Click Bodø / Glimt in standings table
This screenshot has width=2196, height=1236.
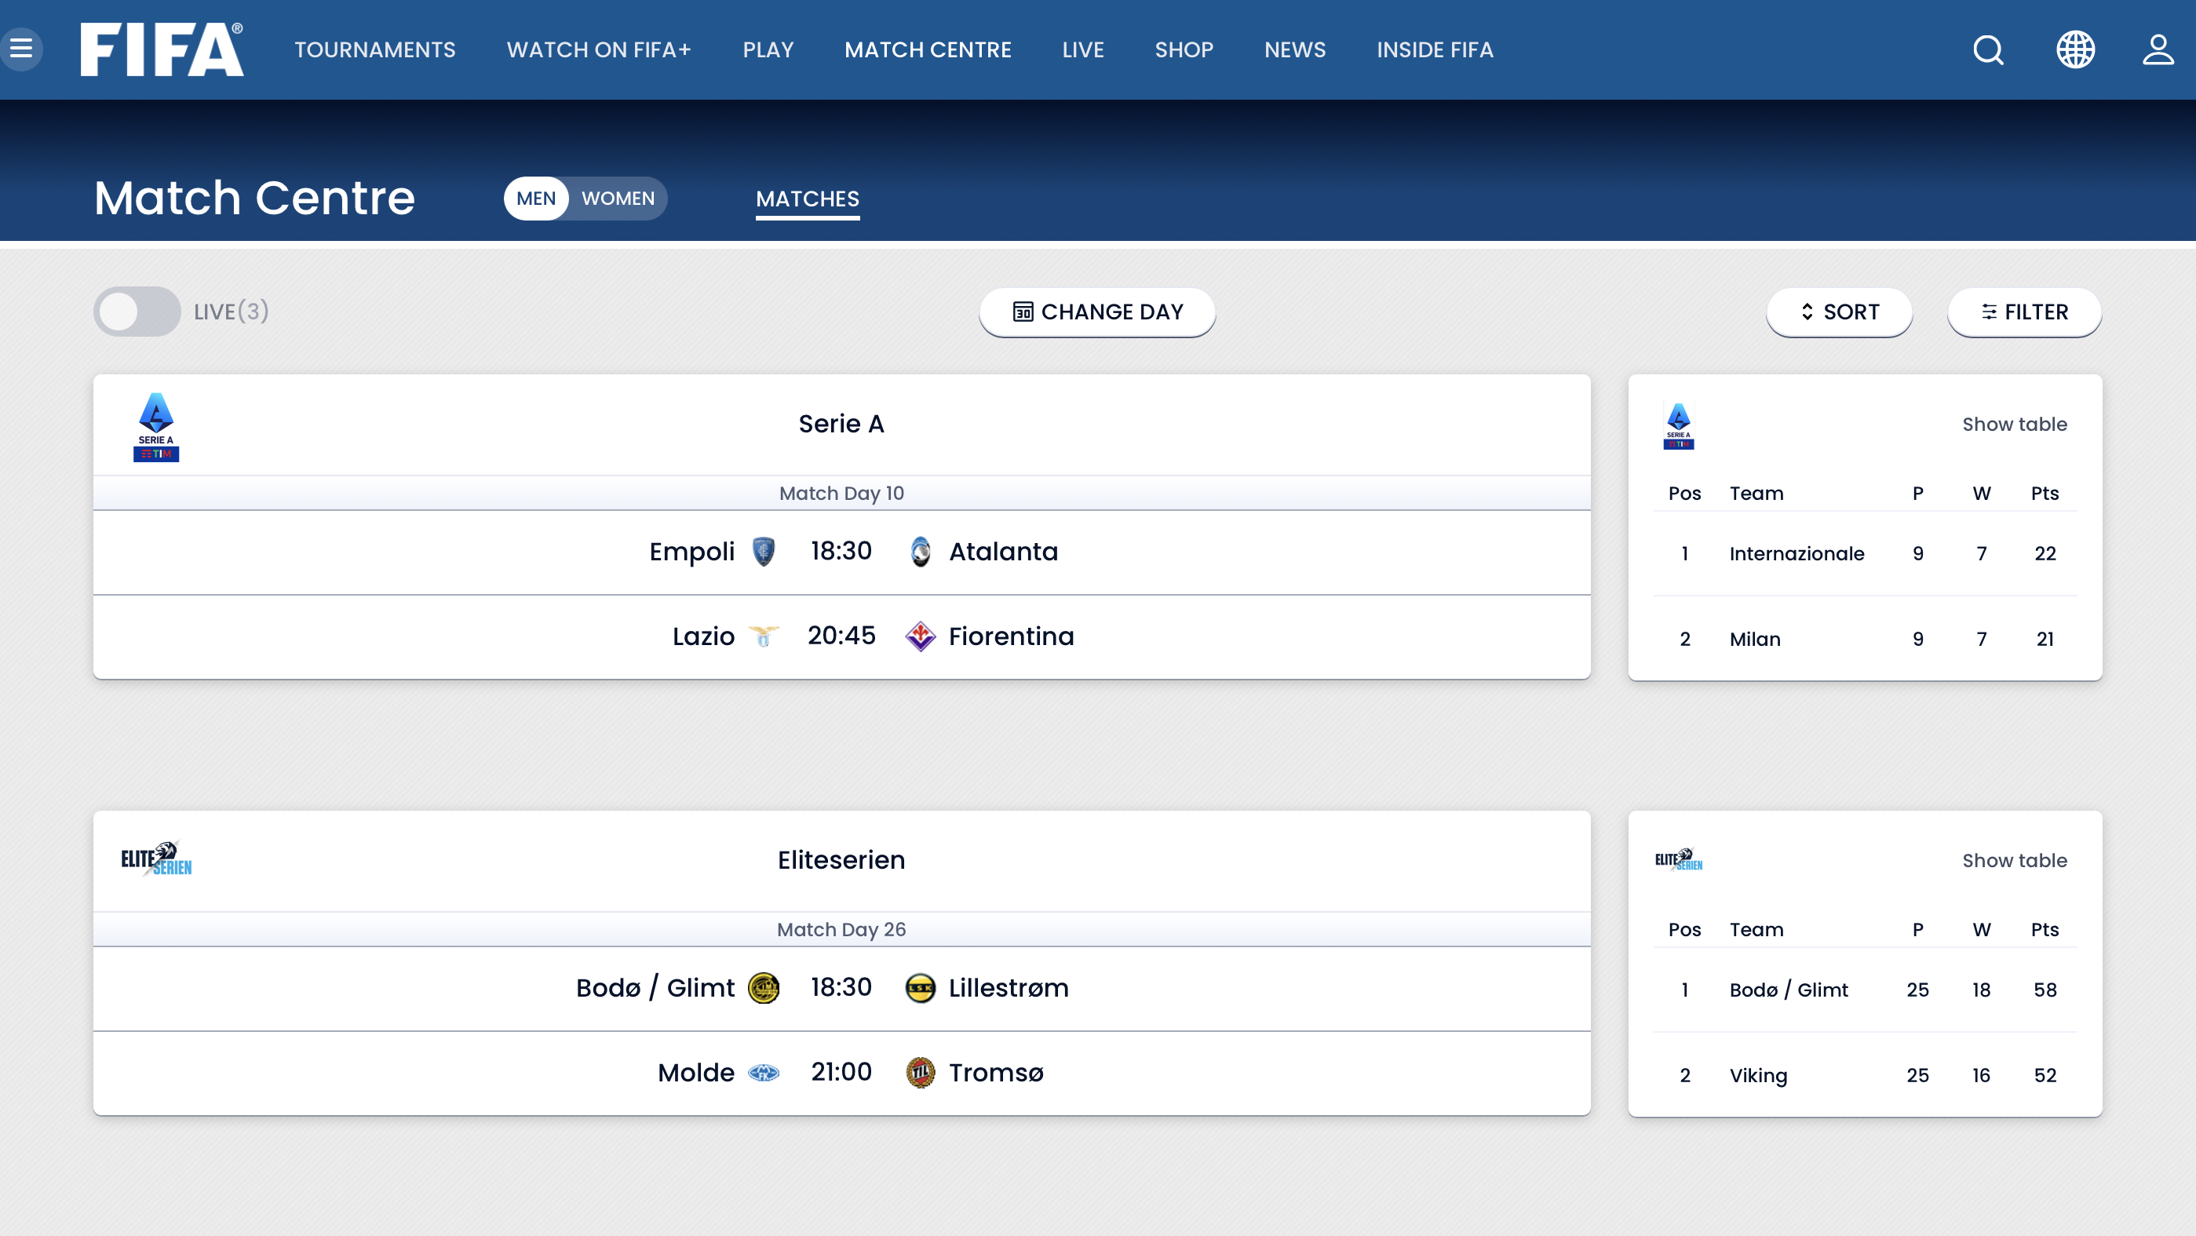(1789, 990)
